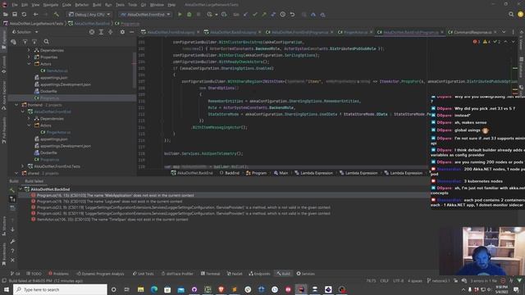Hide the Solution panel with minus icon

coord(132,32)
